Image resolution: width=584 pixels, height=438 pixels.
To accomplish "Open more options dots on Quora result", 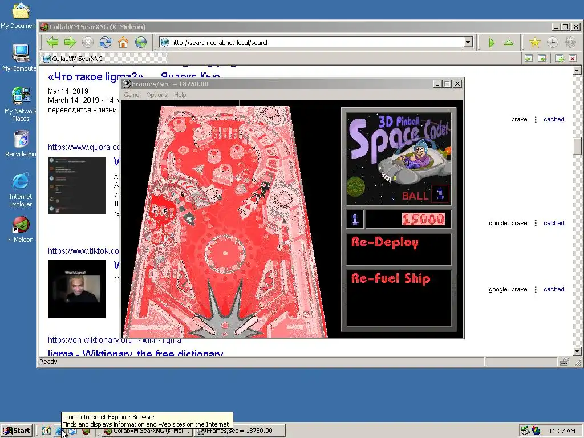I will (535, 223).
